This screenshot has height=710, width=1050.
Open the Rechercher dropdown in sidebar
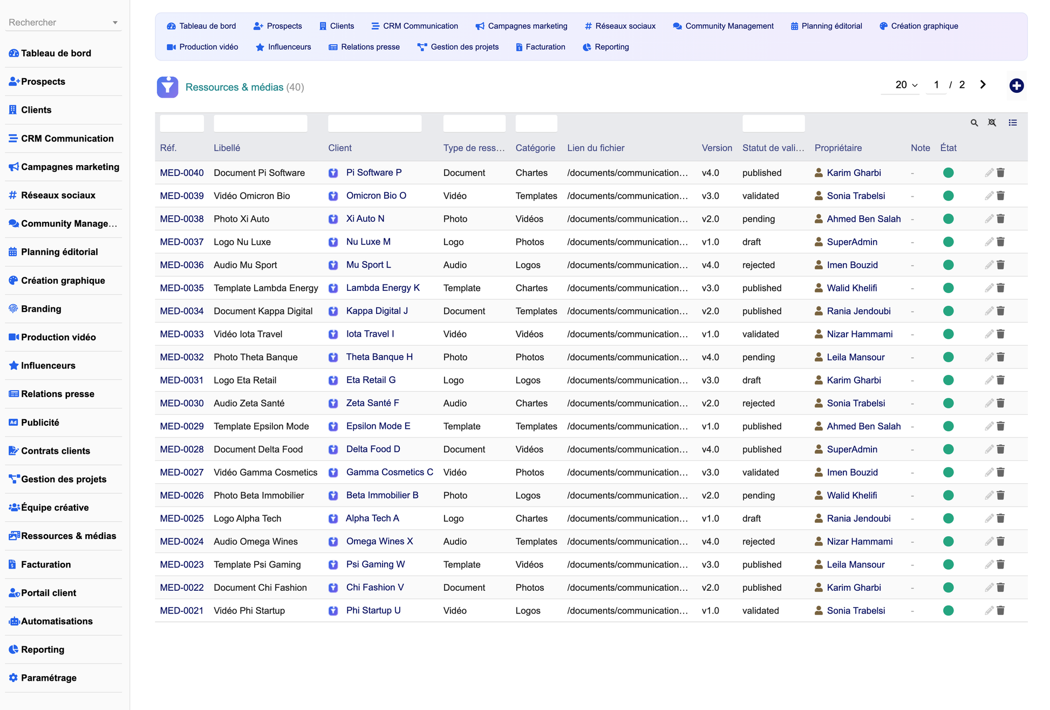(x=64, y=22)
